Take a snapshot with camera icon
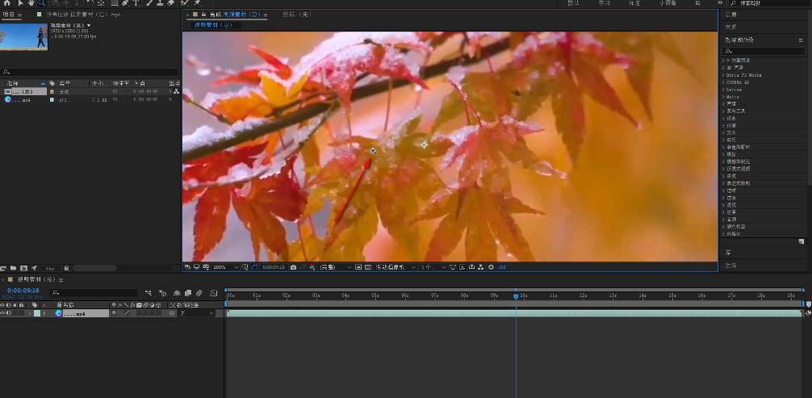 [x=293, y=266]
